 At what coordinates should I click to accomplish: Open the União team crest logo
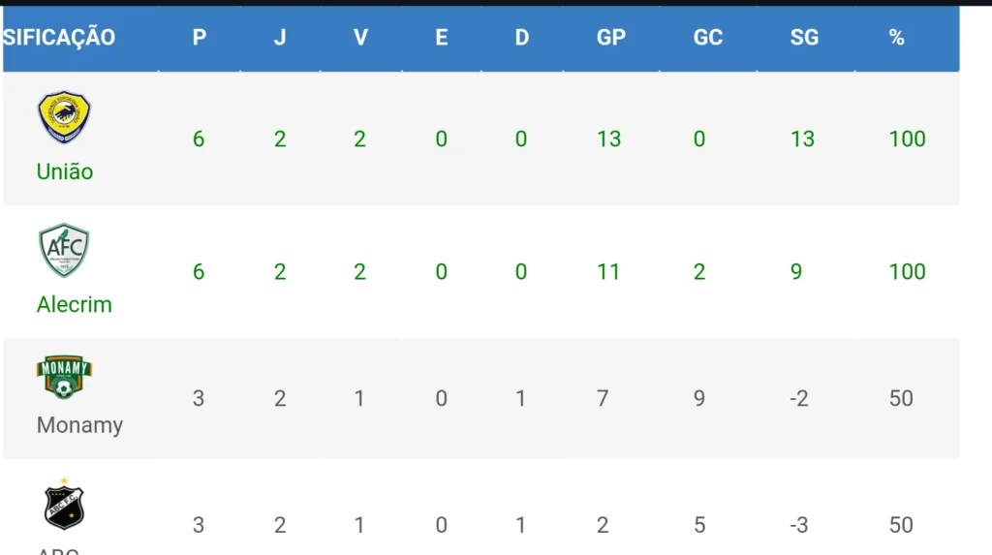point(64,117)
